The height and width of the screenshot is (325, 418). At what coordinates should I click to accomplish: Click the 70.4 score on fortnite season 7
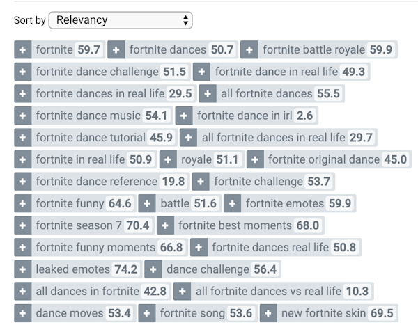coord(138,225)
